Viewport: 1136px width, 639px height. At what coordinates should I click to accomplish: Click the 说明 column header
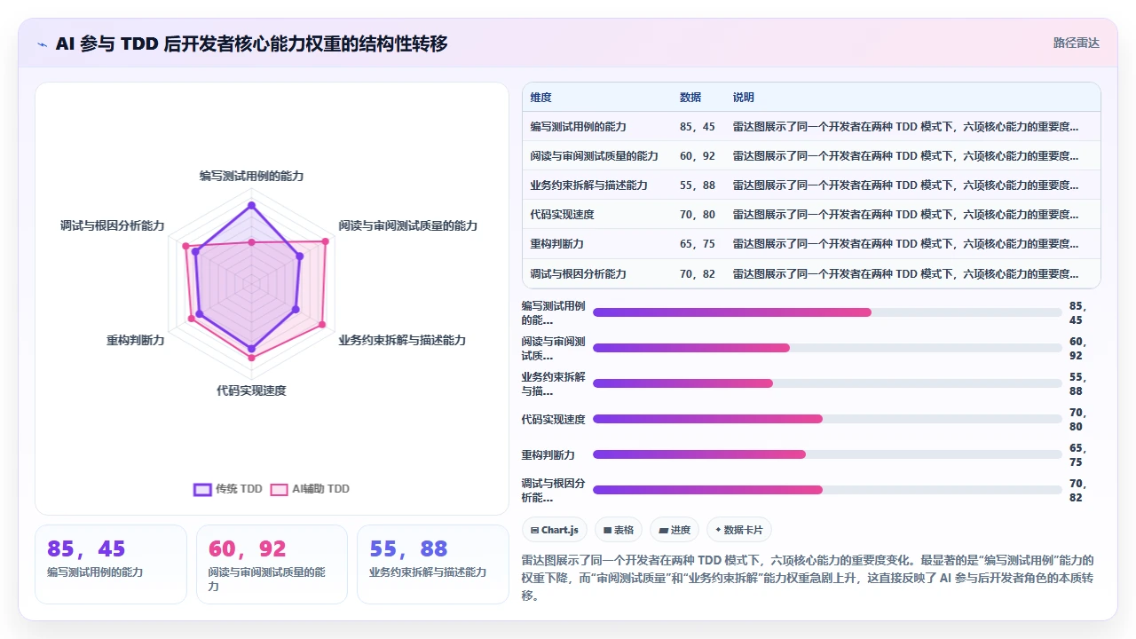743,98
